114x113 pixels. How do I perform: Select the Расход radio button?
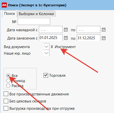[x=8, y=86]
